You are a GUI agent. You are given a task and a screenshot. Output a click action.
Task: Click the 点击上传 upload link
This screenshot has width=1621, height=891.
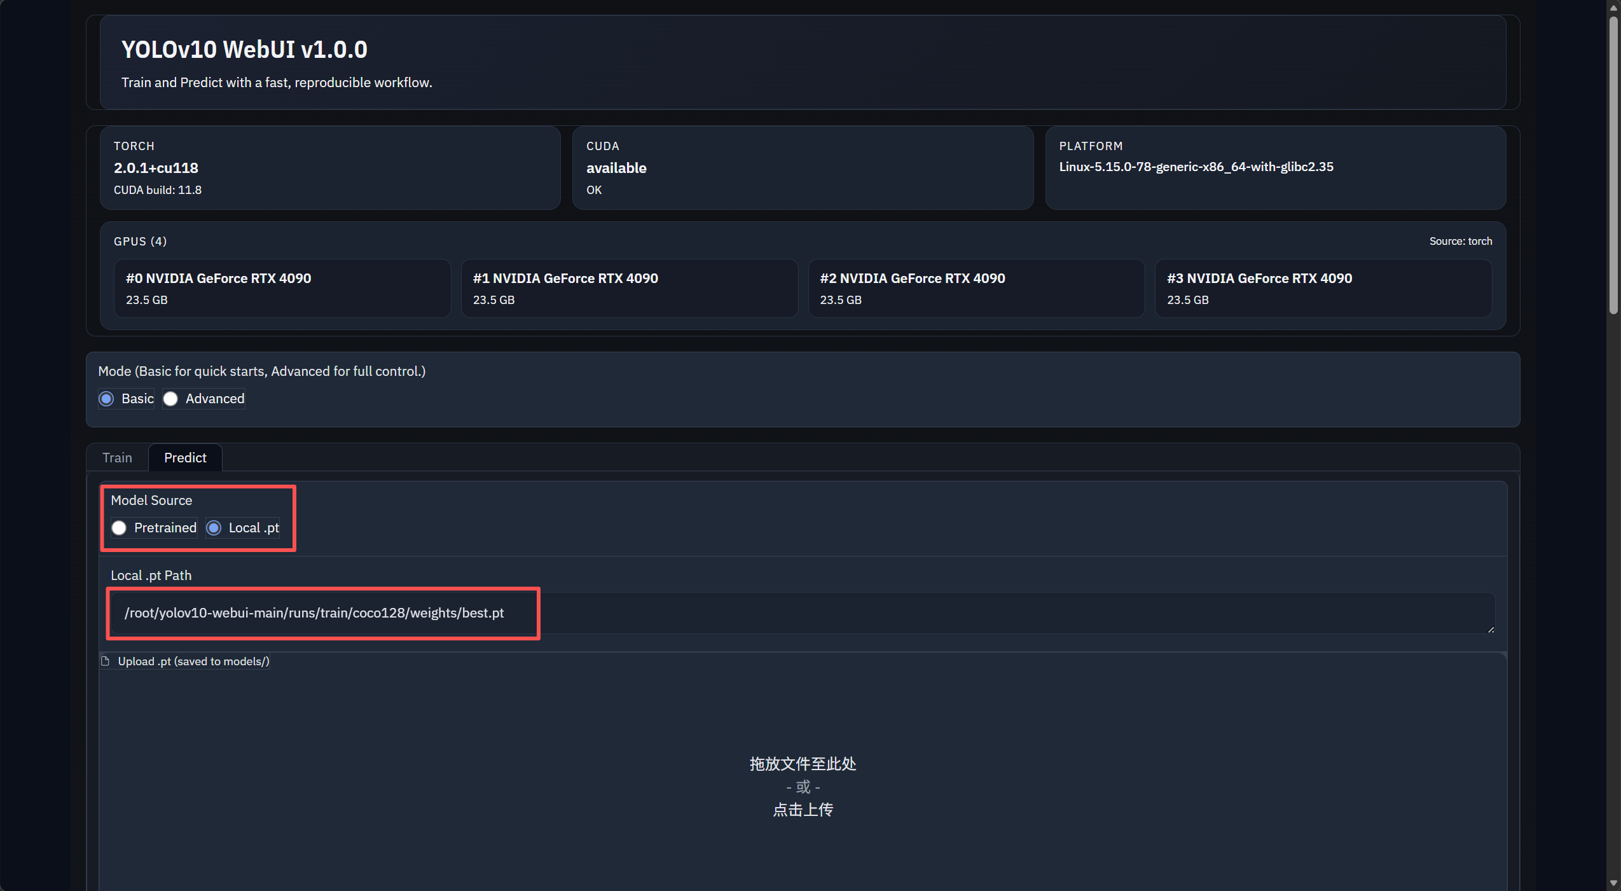coord(803,810)
